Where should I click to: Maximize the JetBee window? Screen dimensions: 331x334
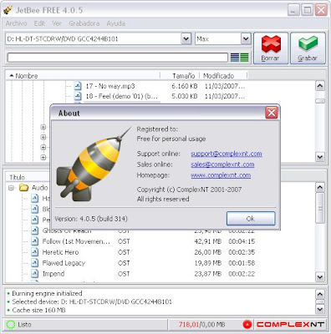308,10
